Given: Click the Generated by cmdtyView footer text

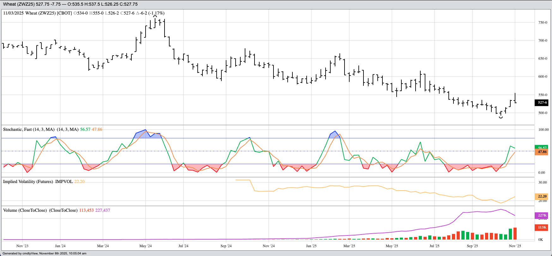Looking at the screenshot, I should [44, 253].
